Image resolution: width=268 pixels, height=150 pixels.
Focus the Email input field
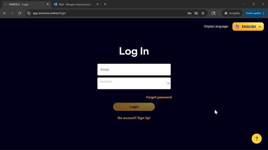click(x=134, y=70)
